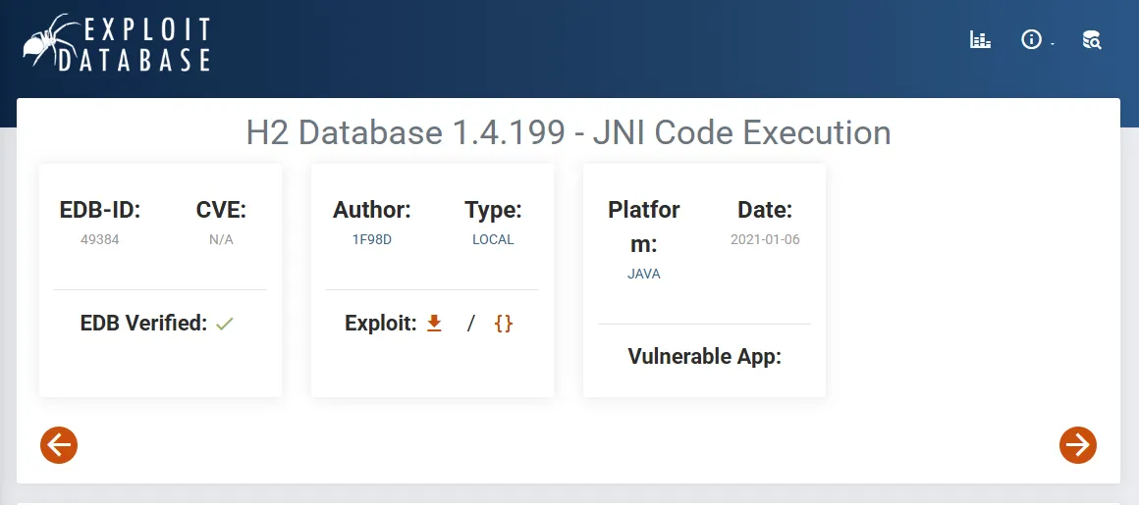
Task: Click the H2 Database 1.4.199 title
Action: (x=569, y=132)
